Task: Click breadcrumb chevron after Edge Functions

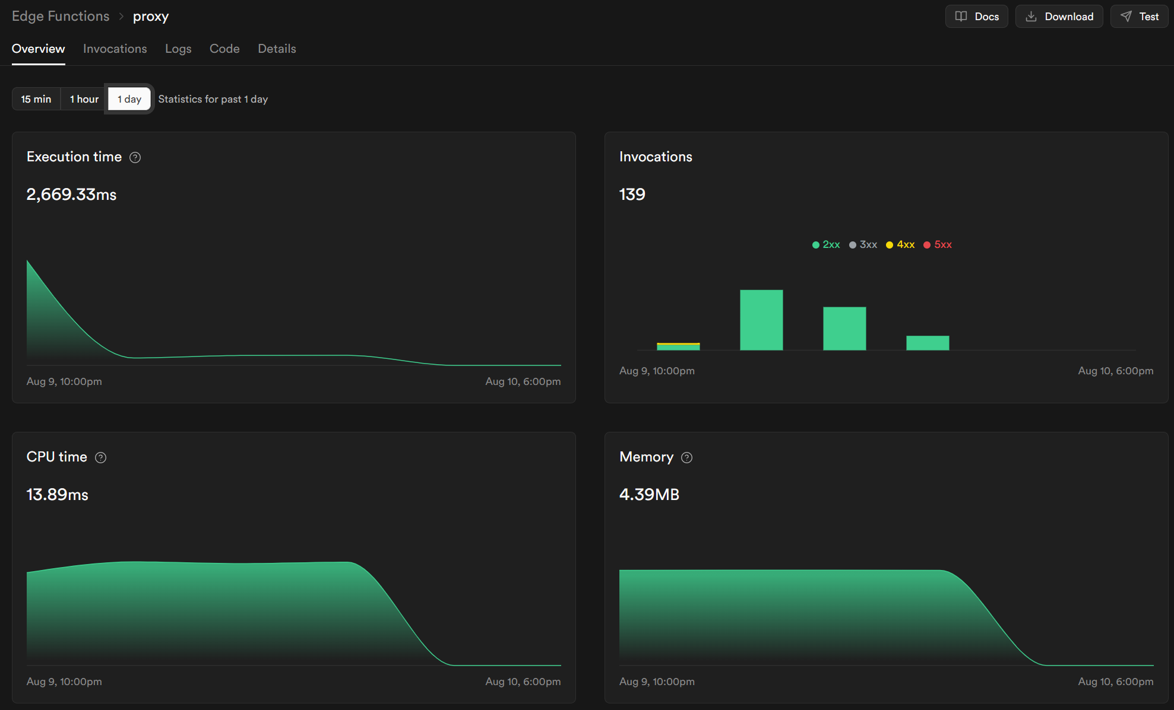Action: click(121, 17)
